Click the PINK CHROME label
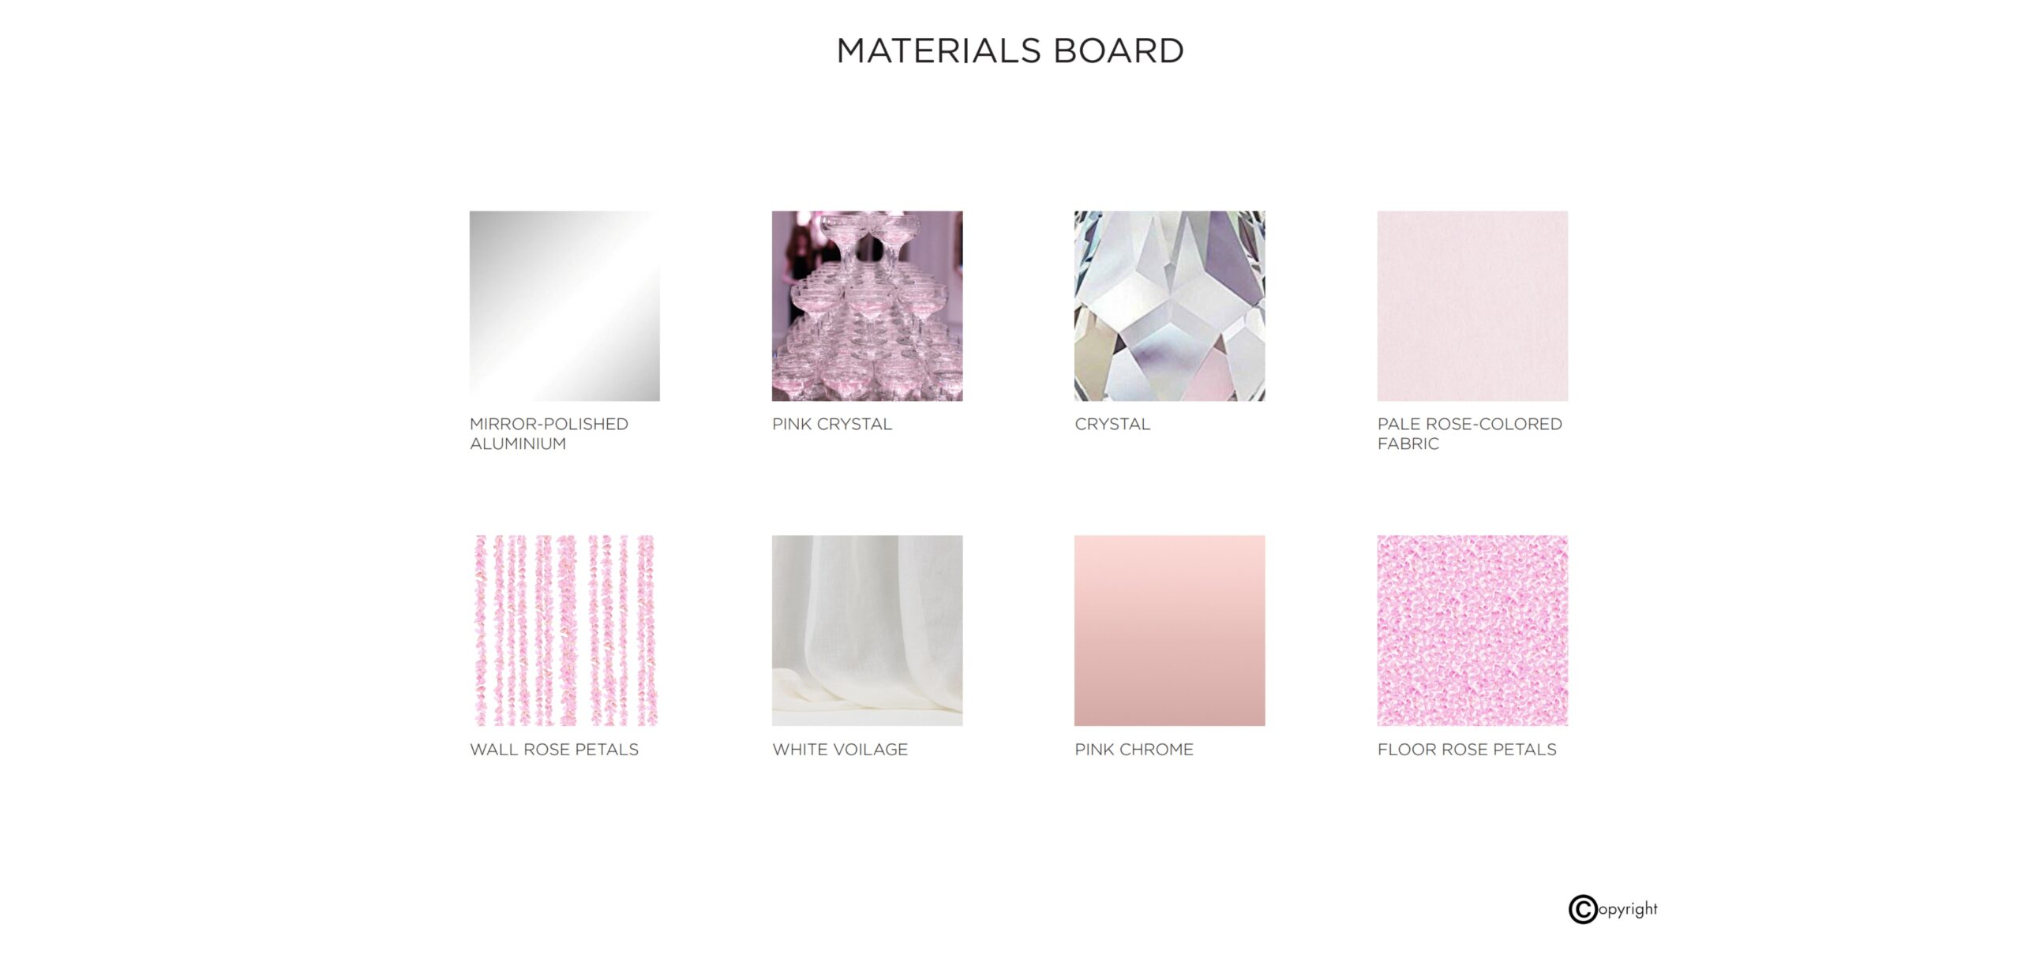The image size is (2021, 962). [x=1134, y=749]
